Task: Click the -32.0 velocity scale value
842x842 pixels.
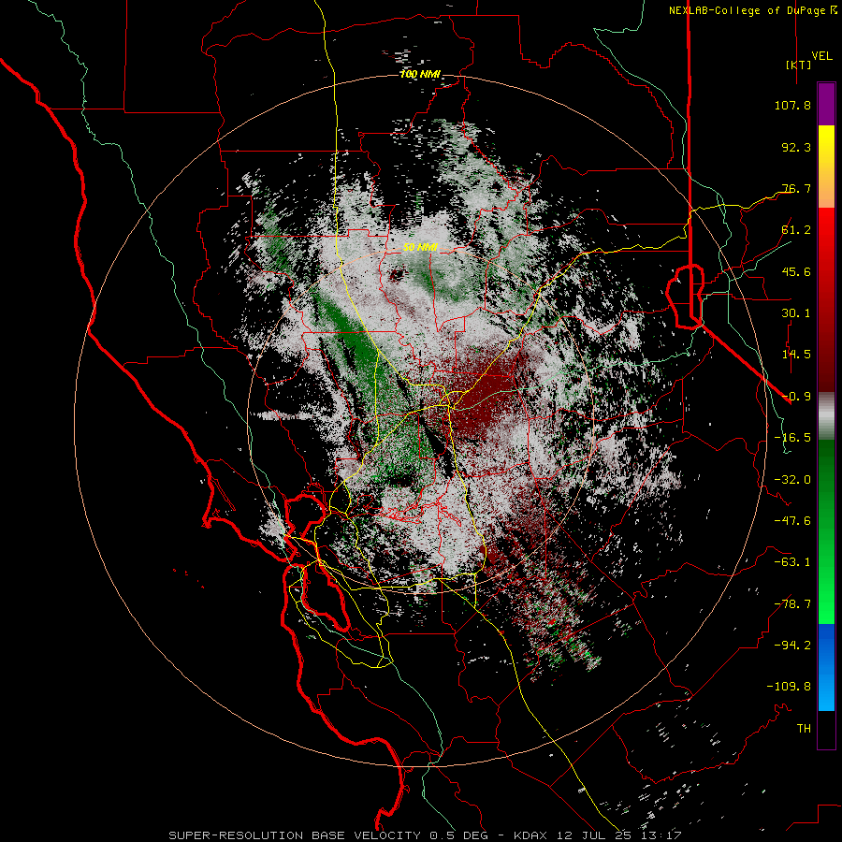Action: (x=792, y=480)
